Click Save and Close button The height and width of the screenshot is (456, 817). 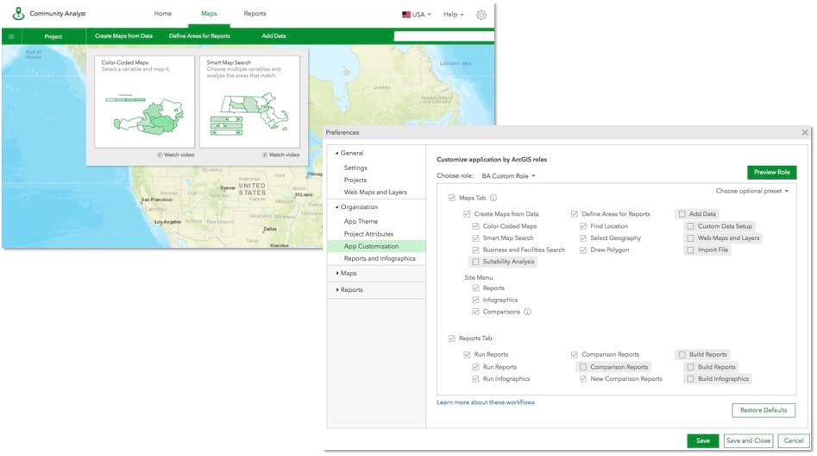tap(748, 440)
